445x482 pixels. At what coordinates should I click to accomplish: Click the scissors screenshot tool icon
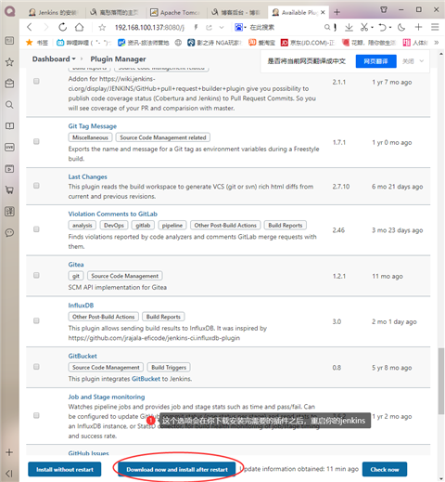coord(364,27)
